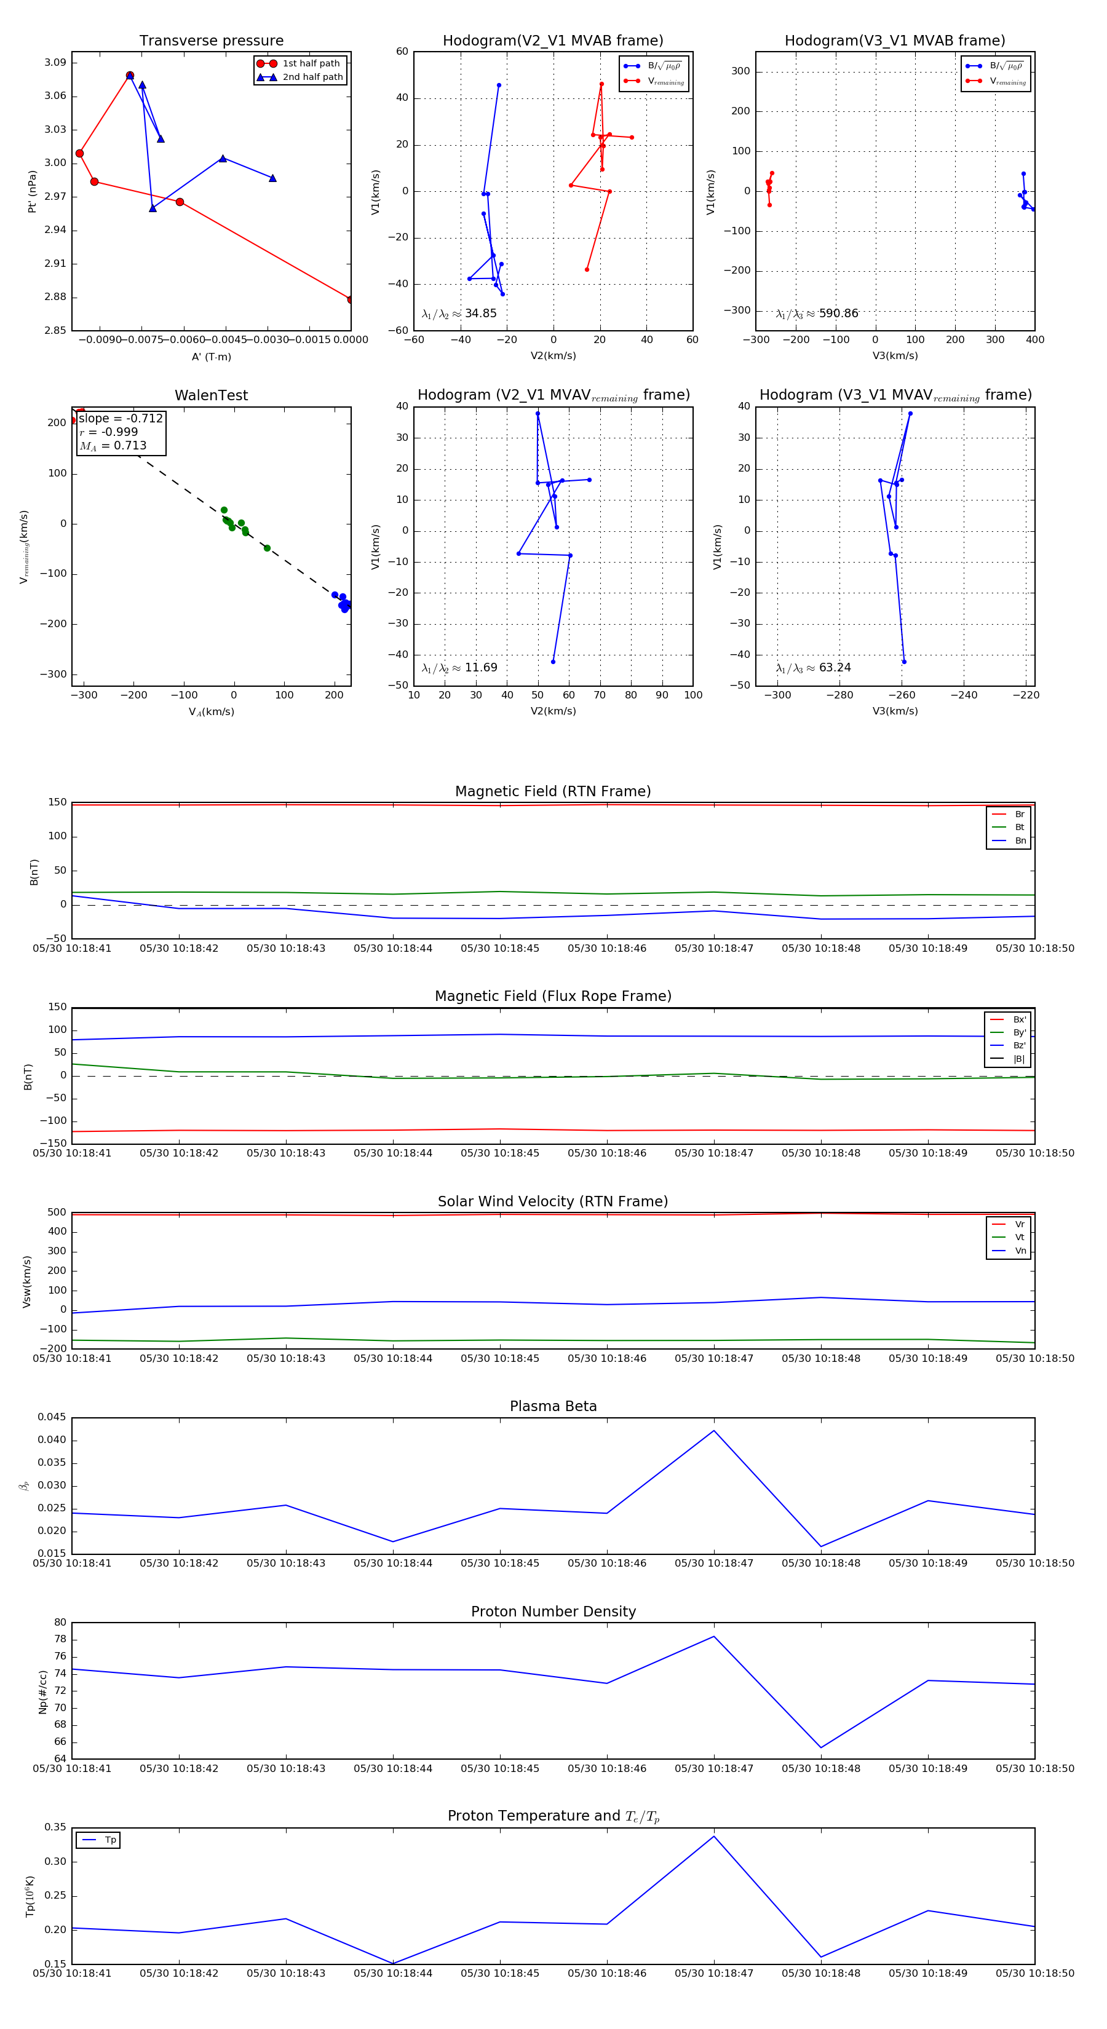Click the 'Transverse pressure' plot title
The width and height of the screenshot is (1107, 2029).
point(211,41)
